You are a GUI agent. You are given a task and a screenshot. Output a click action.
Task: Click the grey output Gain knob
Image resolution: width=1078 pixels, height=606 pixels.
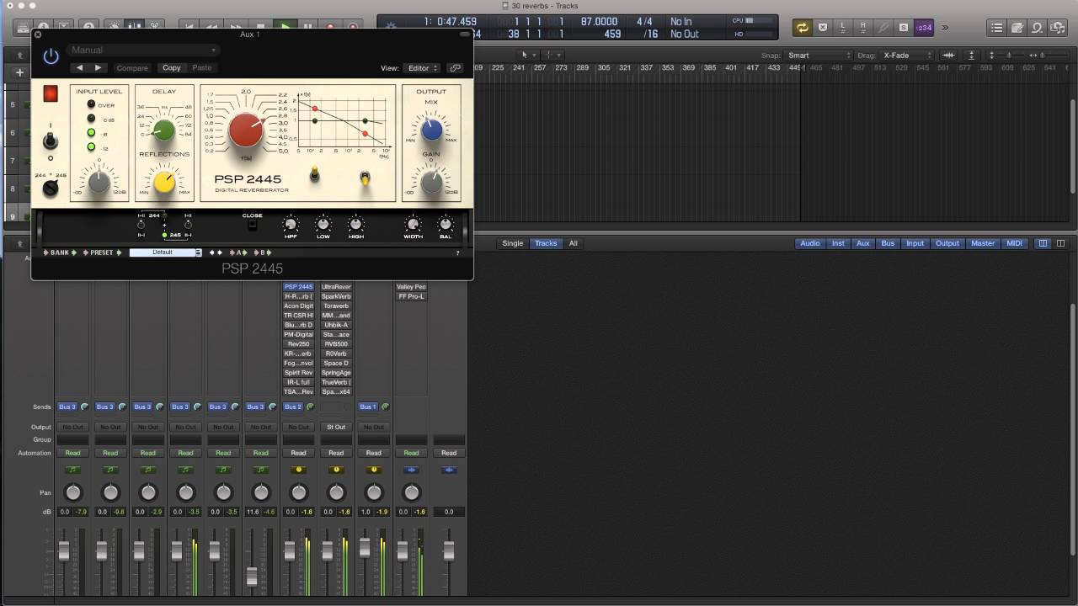tap(431, 180)
